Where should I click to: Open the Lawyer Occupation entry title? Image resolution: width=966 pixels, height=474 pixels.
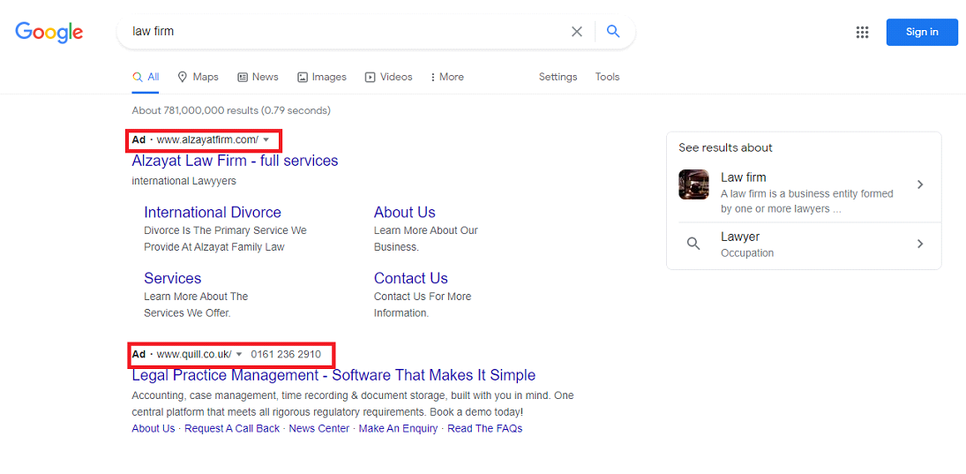tap(740, 237)
